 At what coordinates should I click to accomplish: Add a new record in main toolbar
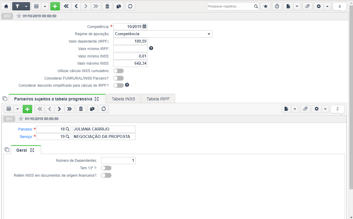55,6
